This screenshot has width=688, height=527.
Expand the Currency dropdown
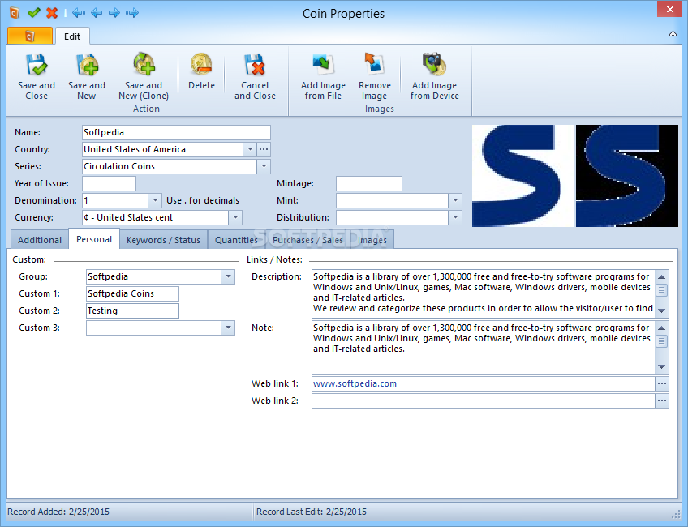[235, 217]
